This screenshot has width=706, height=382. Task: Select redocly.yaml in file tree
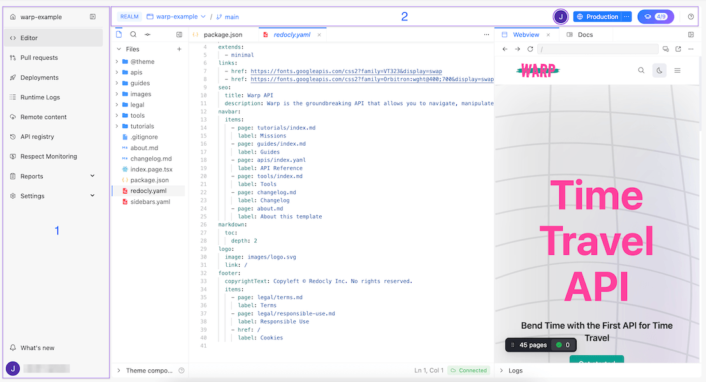tap(148, 191)
